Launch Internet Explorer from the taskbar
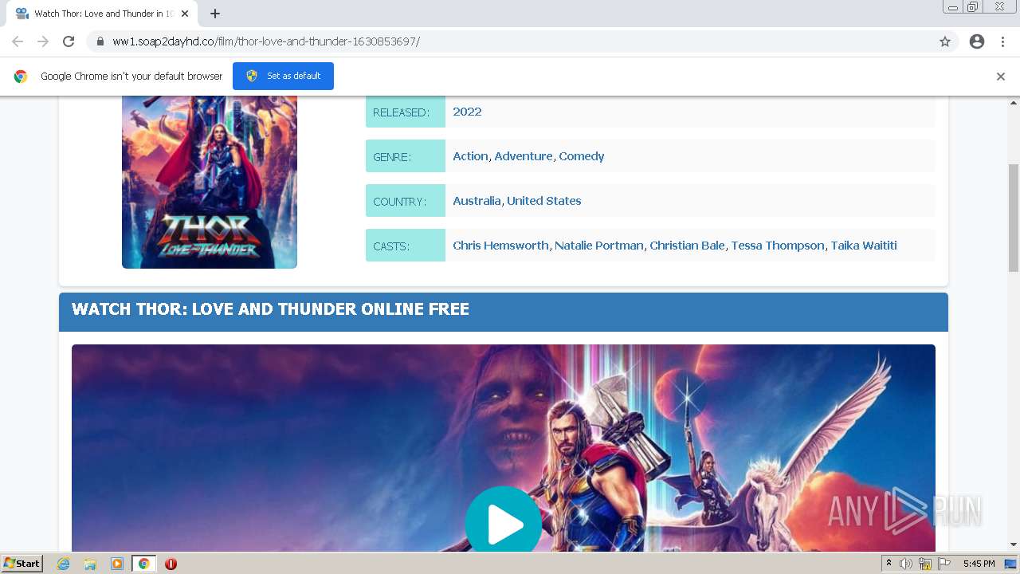1020x574 pixels. (x=63, y=564)
